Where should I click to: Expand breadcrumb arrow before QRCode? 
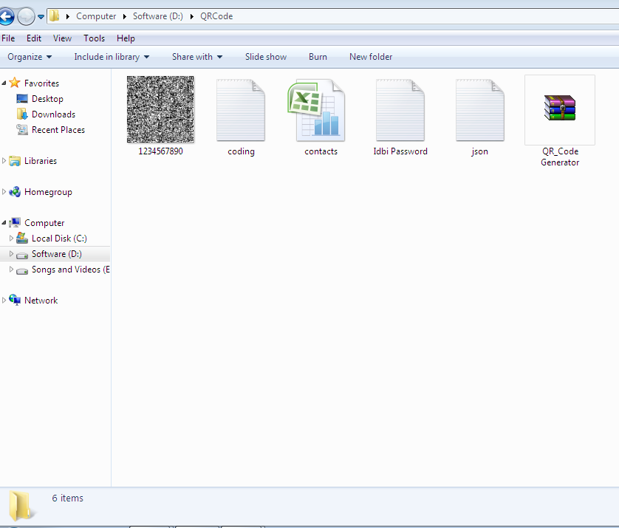191,16
